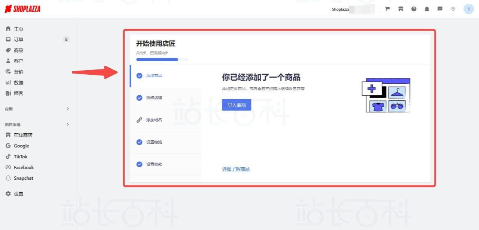Open the 添加域名 setup step

coord(154,120)
